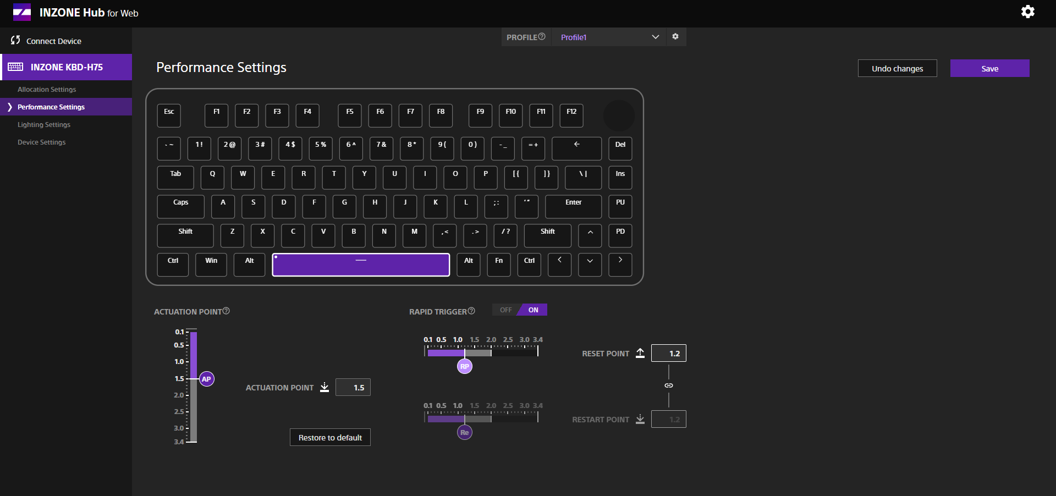This screenshot has width=1056, height=496.
Task: Turn Rapid Trigger OFF
Action: coord(505,310)
